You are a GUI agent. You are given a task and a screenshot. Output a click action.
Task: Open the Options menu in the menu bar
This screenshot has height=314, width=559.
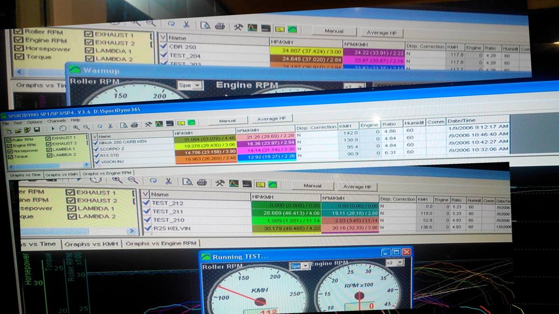[x=34, y=122]
